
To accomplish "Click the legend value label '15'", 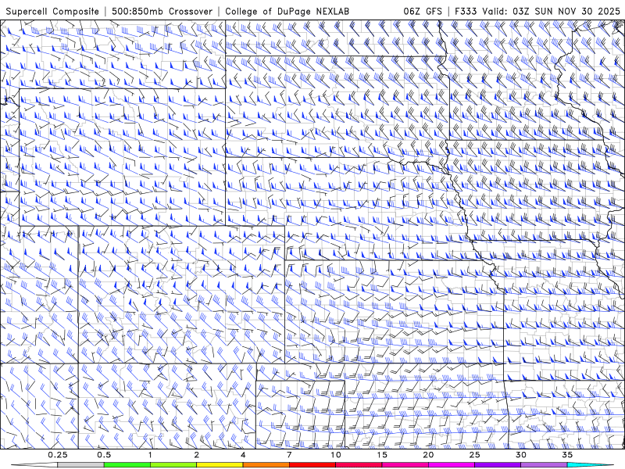I will pos(382,455).
